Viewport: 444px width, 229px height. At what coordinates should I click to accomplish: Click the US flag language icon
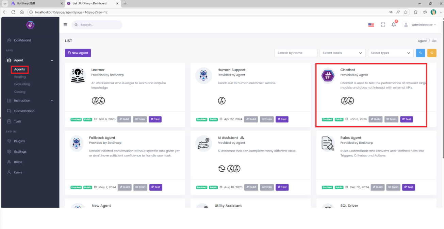click(x=371, y=25)
